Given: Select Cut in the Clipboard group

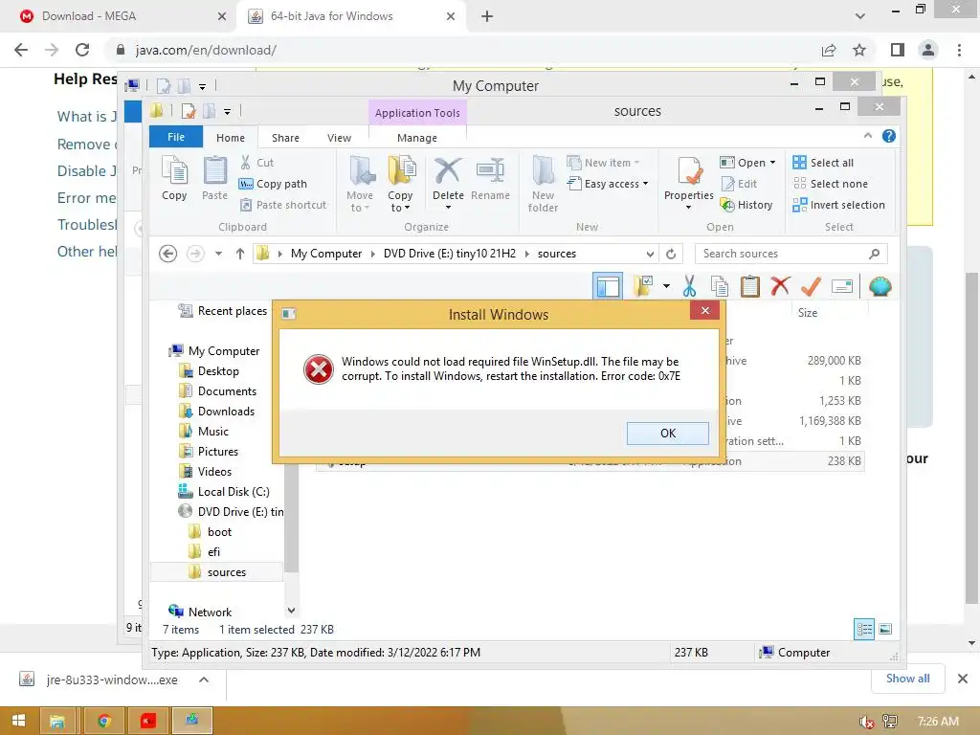Looking at the screenshot, I should click(x=256, y=163).
